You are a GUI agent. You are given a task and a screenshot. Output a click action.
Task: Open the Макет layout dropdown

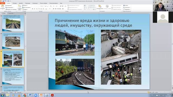[x=25, y=5]
